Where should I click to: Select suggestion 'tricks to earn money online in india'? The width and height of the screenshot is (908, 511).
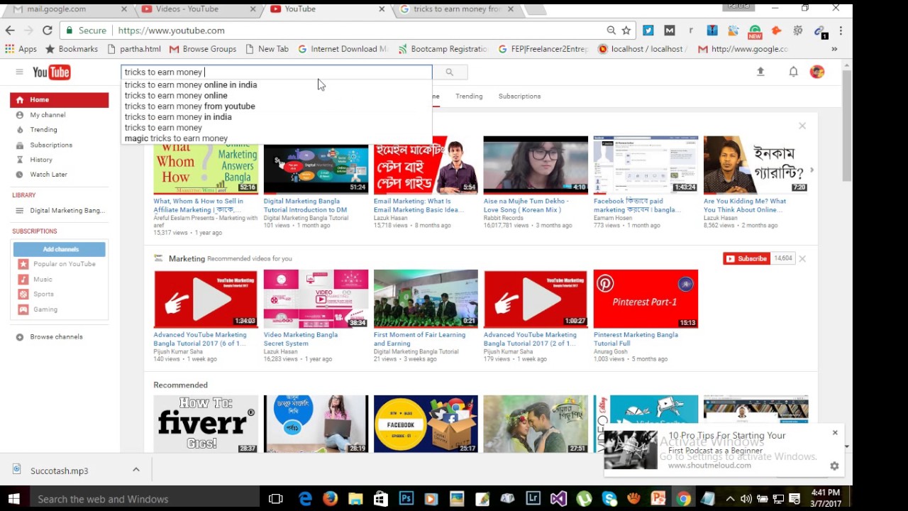coord(191,84)
